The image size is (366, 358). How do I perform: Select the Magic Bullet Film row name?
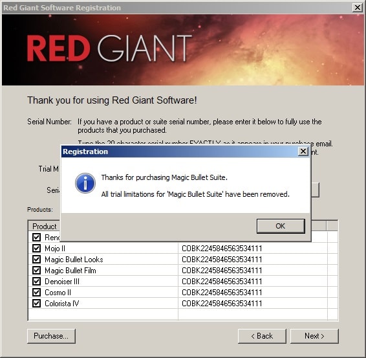(x=70, y=271)
